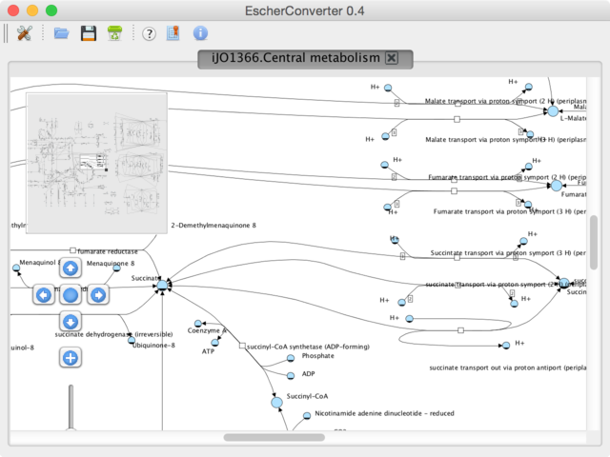Image resolution: width=610 pixels, height=457 pixels.
Task: Pan the map down with arrow button
Action: point(71,322)
